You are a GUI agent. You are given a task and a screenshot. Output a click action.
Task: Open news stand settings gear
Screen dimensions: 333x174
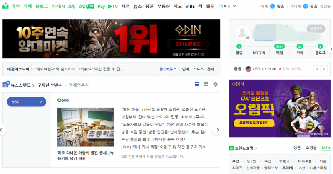(x=215, y=85)
